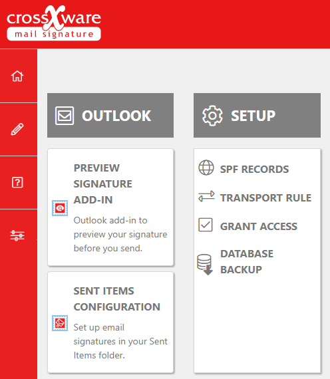This screenshot has height=379, width=330.
Task: Open the pencil edit icon in sidebar
Action: (x=17, y=129)
